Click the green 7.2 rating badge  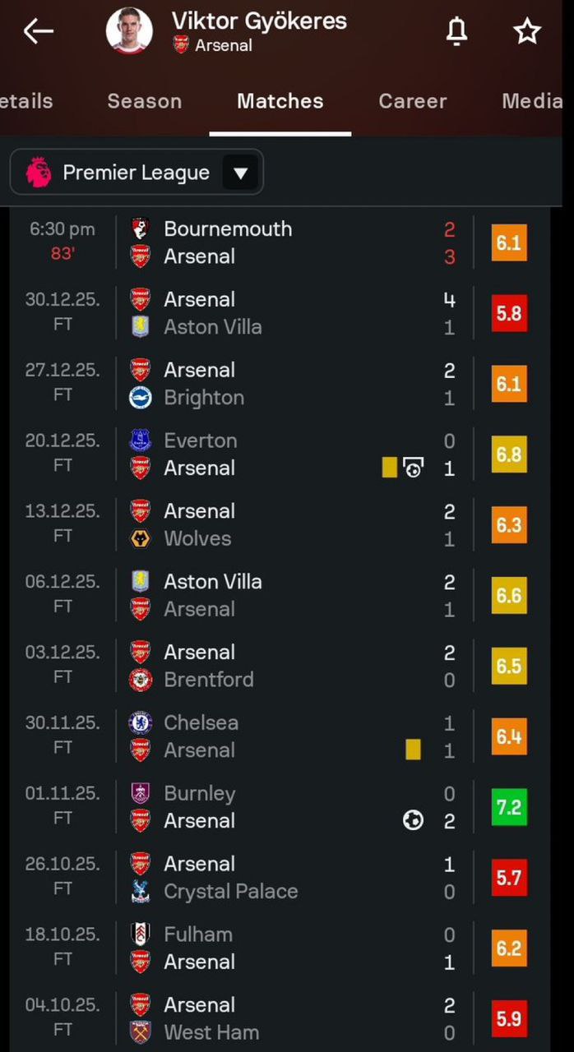(508, 807)
